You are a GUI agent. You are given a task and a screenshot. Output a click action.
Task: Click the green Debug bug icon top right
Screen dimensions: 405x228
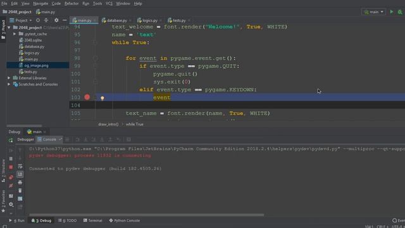(400, 12)
